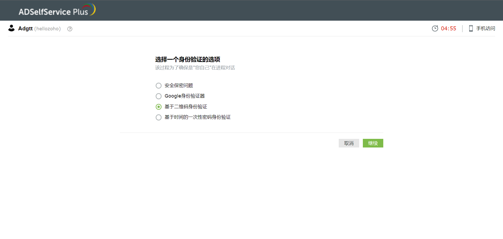
Task: Open the 手机访问 link
Action: tap(485, 29)
